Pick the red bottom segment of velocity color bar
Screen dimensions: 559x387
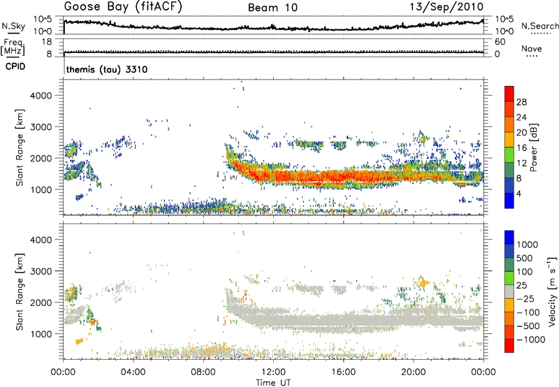(509, 346)
